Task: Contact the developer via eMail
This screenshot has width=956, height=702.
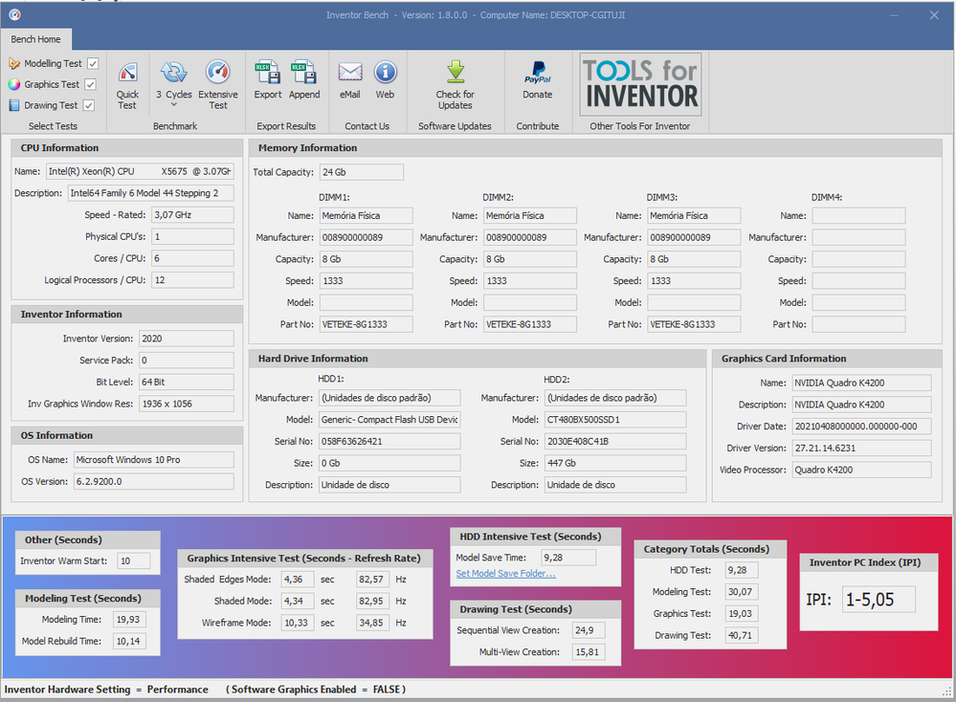Action: pos(350,79)
